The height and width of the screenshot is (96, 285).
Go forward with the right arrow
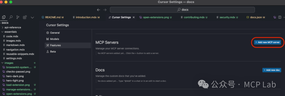click(x=105, y=10)
